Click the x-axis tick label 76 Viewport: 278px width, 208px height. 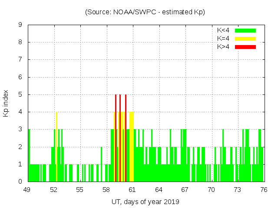point(263,190)
